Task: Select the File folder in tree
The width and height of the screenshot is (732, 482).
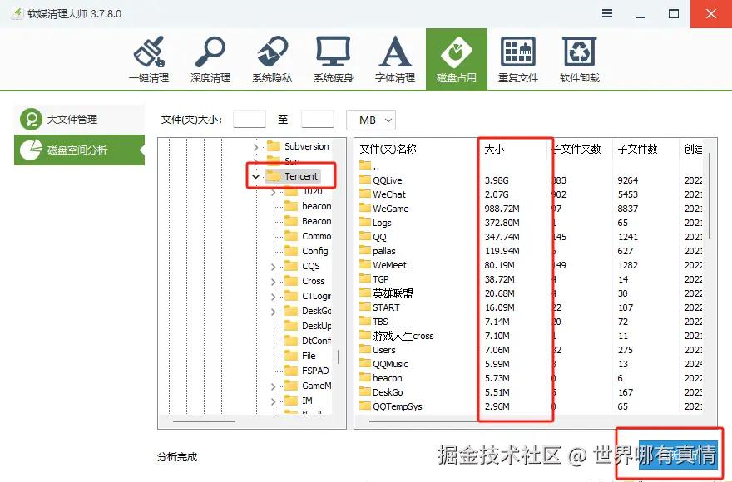Action: point(309,356)
